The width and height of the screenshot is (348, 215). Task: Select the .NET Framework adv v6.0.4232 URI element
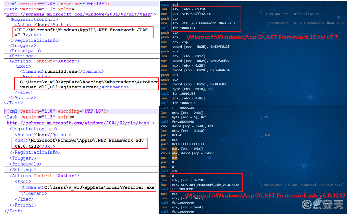[80, 143]
